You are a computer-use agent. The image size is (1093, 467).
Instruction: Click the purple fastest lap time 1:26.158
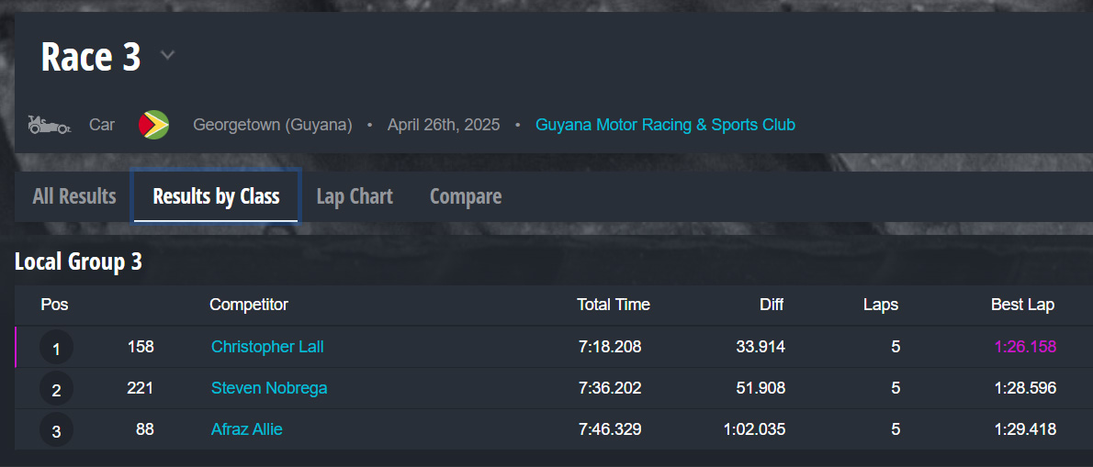click(1025, 347)
